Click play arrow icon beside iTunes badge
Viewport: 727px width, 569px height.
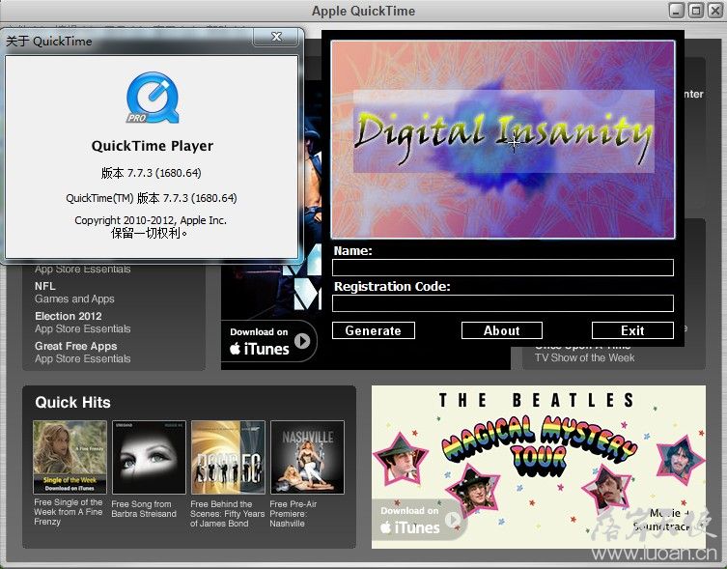click(302, 341)
